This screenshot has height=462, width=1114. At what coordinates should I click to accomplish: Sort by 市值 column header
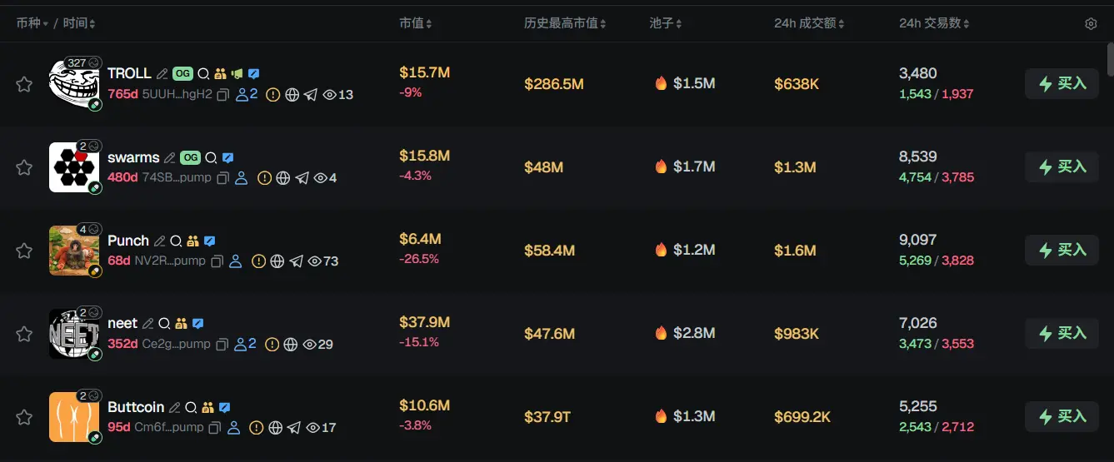(x=415, y=23)
